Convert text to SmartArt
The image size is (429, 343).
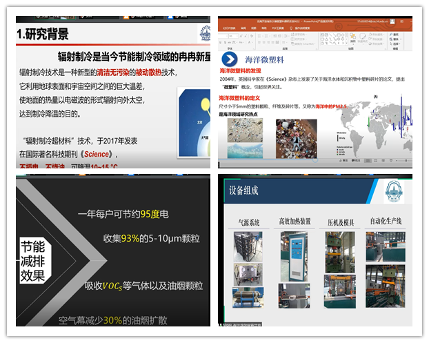(x=303, y=43)
